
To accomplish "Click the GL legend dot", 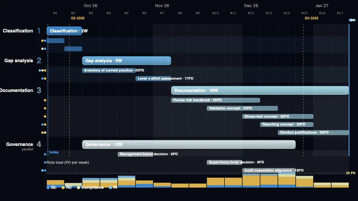I will click(x=48, y=188).
